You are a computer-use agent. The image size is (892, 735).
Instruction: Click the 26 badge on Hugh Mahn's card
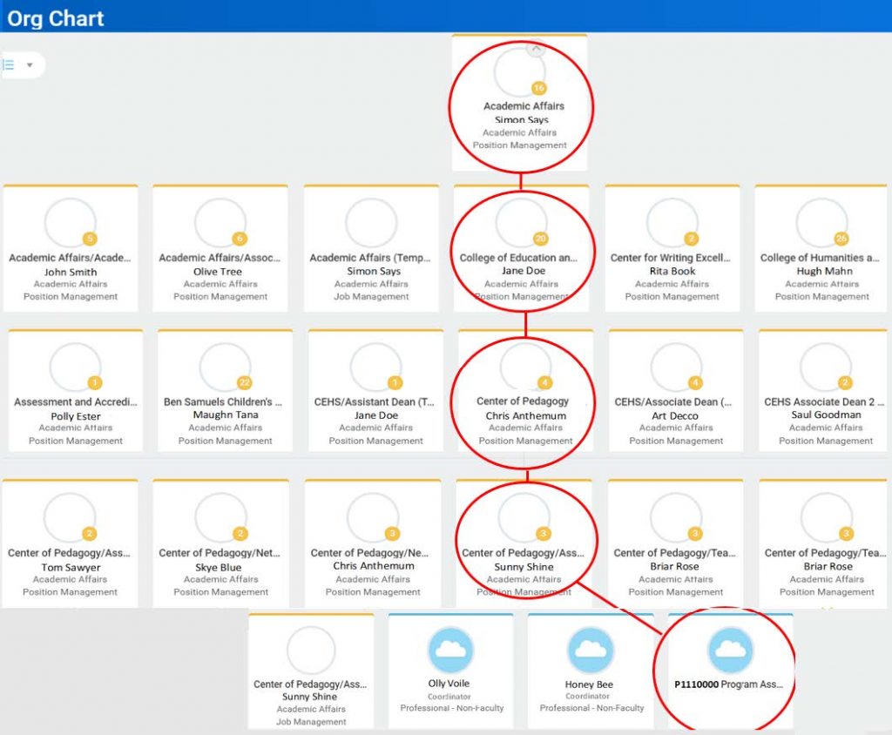click(841, 239)
